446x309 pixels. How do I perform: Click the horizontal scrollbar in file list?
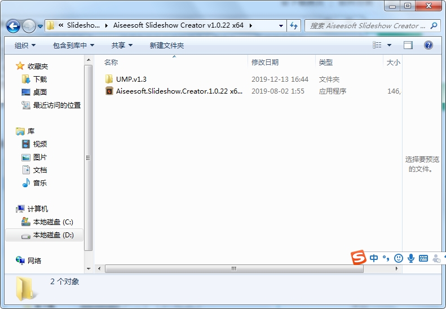click(234, 268)
